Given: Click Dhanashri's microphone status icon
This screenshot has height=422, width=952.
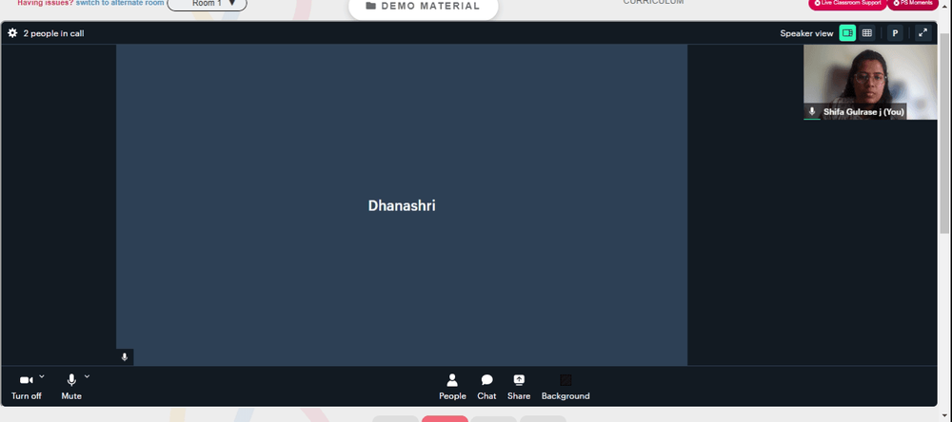Looking at the screenshot, I should tap(125, 357).
